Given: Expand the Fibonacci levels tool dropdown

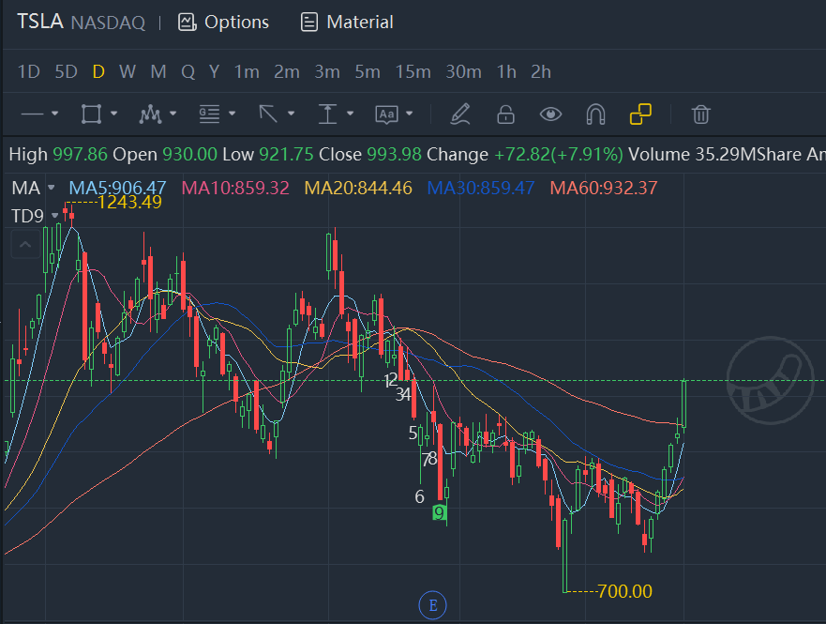Looking at the screenshot, I should coord(232,114).
